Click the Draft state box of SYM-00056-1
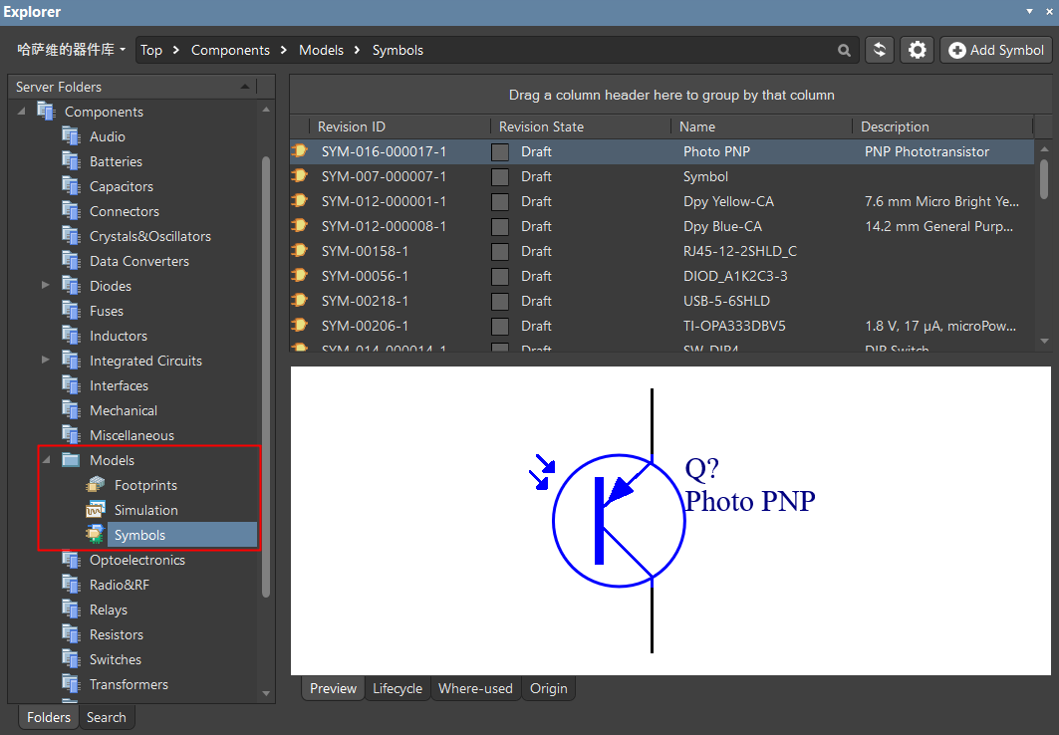Screen dimensions: 1059x735 500,277
